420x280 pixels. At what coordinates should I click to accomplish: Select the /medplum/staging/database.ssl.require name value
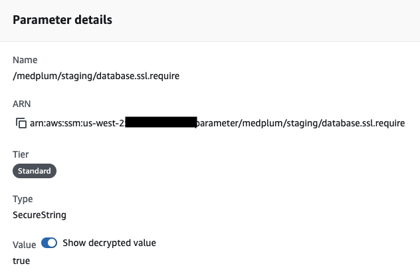point(96,76)
